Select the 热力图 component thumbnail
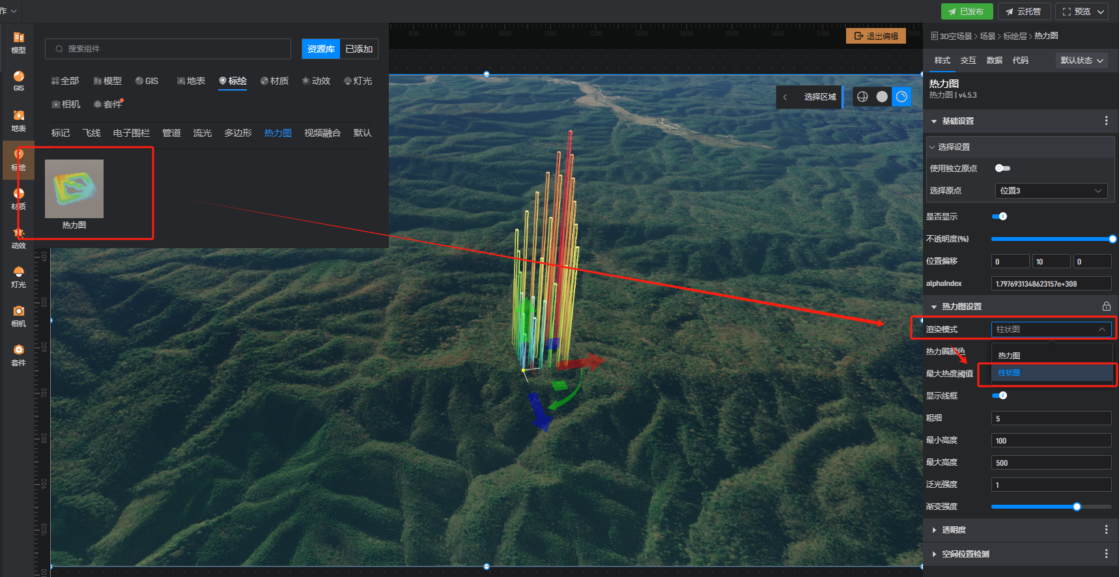 74,189
